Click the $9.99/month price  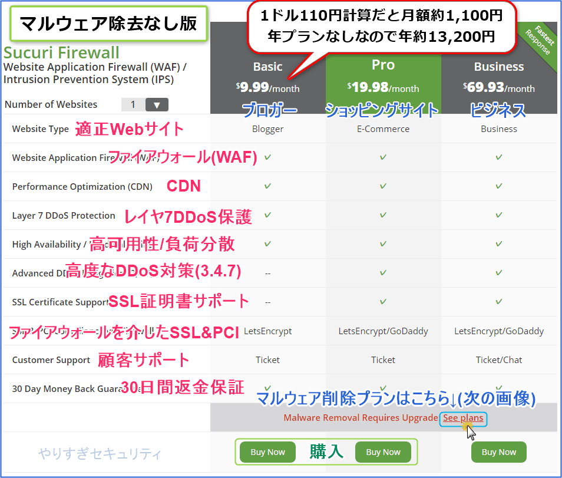click(267, 87)
